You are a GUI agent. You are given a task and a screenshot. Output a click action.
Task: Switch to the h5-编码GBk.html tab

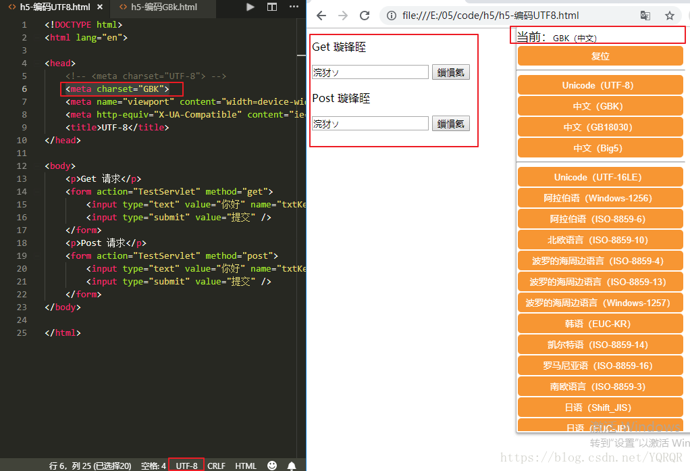pyautogui.click(x=163, y=7)
